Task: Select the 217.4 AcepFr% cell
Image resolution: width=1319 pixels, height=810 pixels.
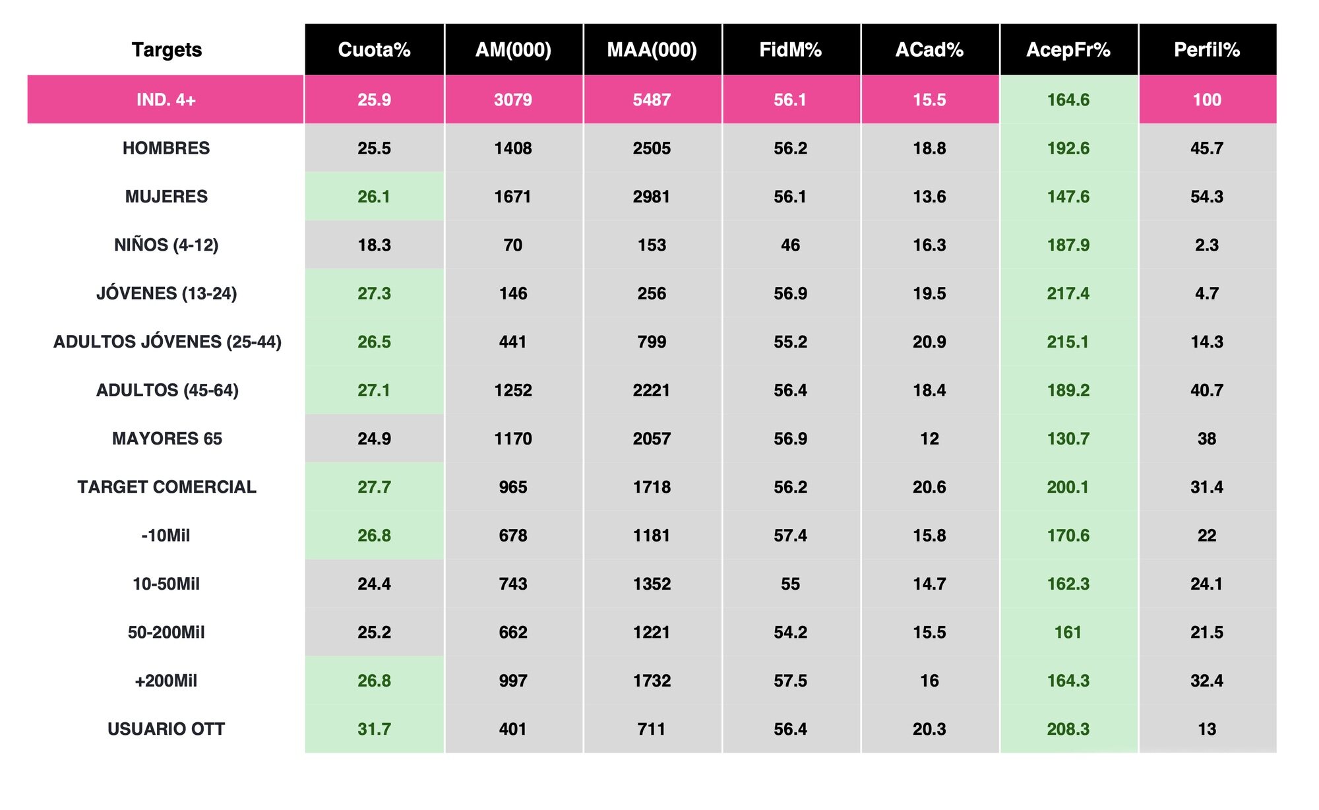Action: pyautogui.click(x=1068, y=294)
